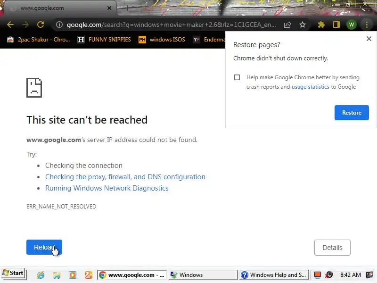The height and width of the screenshot is (283, 377).
Task: Open the Extensions puzzle piece menu
Action: 321,25
